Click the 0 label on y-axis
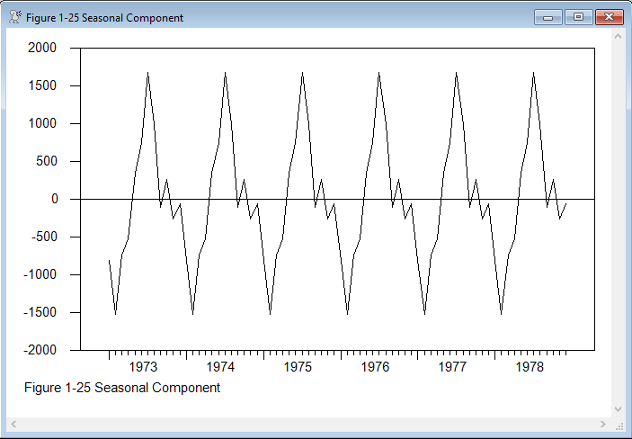 [54, 199]
